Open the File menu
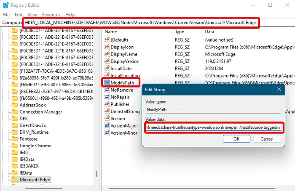The height and width of the screenshot is (191, 295). coord(6,14)
